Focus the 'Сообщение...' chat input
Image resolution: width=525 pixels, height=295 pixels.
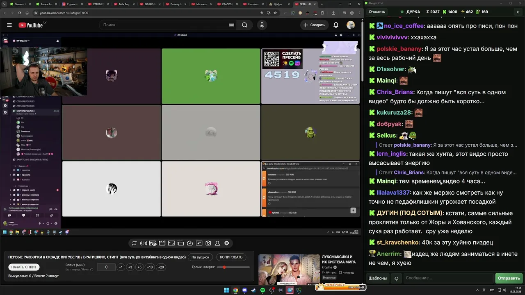448,278
